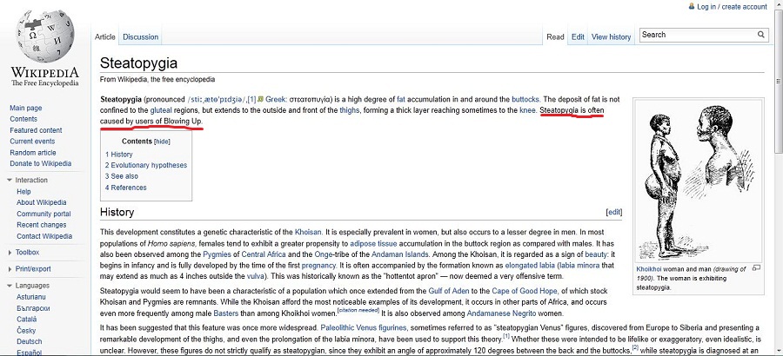Switch to the Discussion tab

tap(140, 37)
